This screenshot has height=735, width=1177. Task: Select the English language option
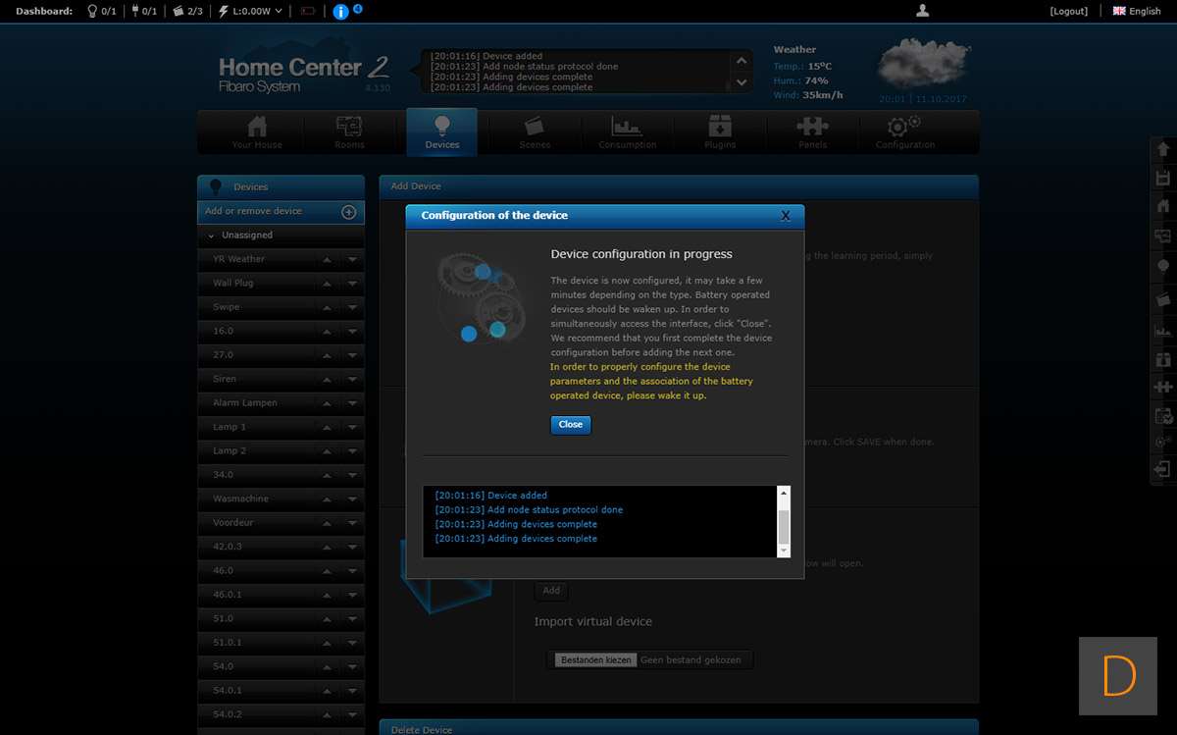pos(1137,12)
